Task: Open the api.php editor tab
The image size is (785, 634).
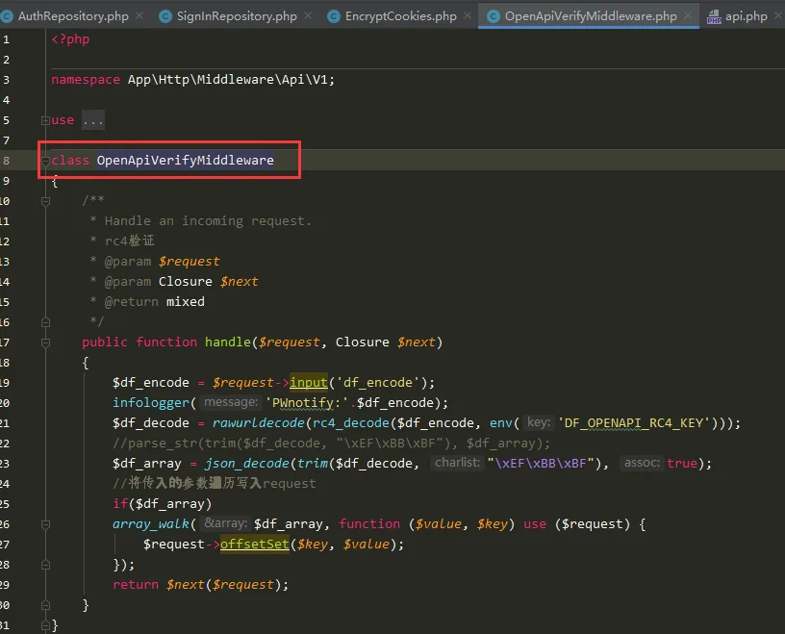Action: click(x=747, y=16)
